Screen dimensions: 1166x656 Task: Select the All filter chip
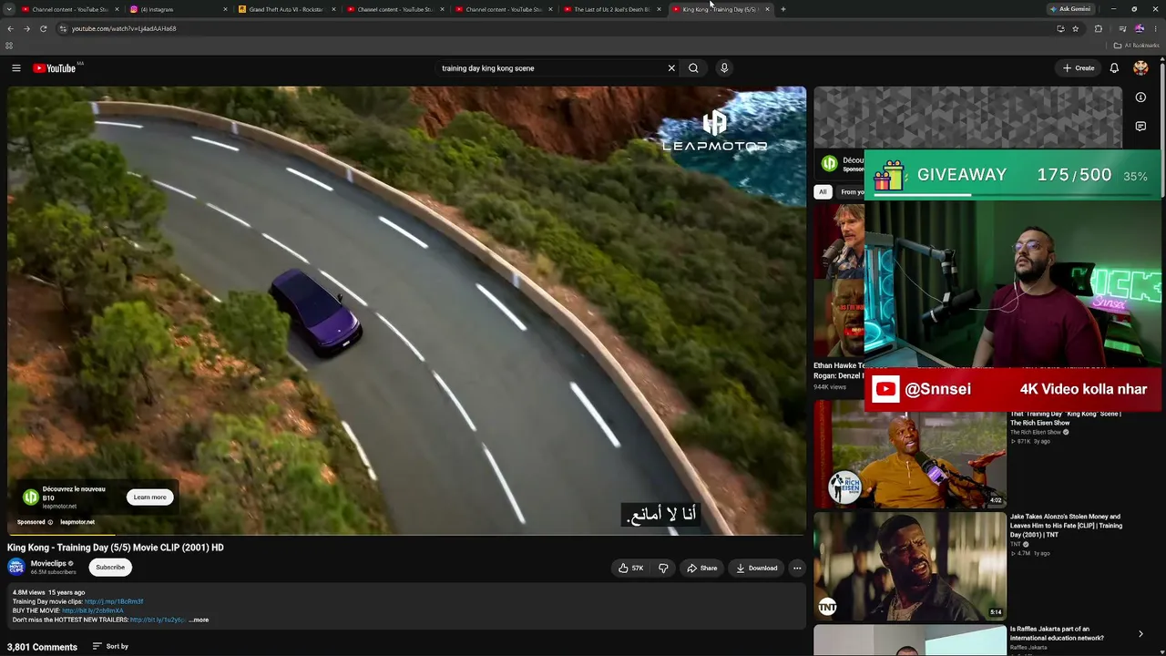pyautogui.click(x=823, y=192)
